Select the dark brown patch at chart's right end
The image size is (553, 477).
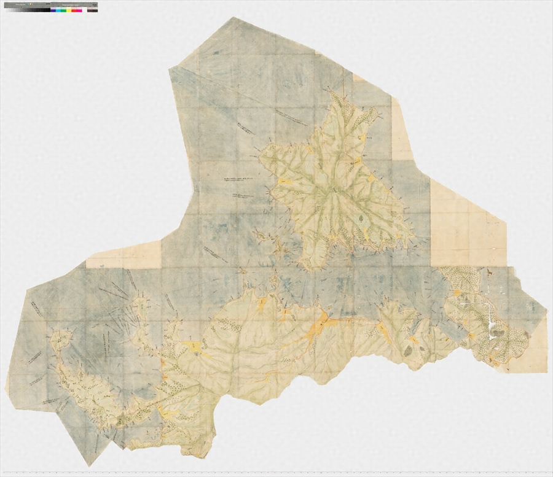[x=92, y=10]
